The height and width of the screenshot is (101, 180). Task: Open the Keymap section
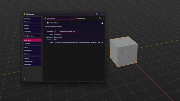[x=32, y=54]
